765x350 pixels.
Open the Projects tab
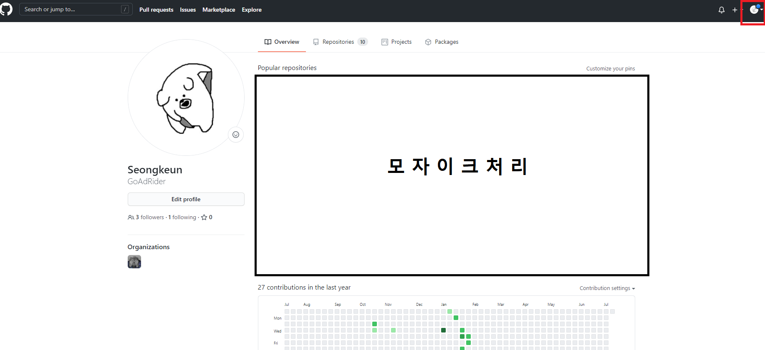[x=396, y=42]
